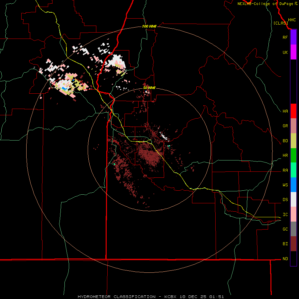Click the NEXLAB-College of DuPage text
This screenshot has height=299, width=299.
point(265,4)
